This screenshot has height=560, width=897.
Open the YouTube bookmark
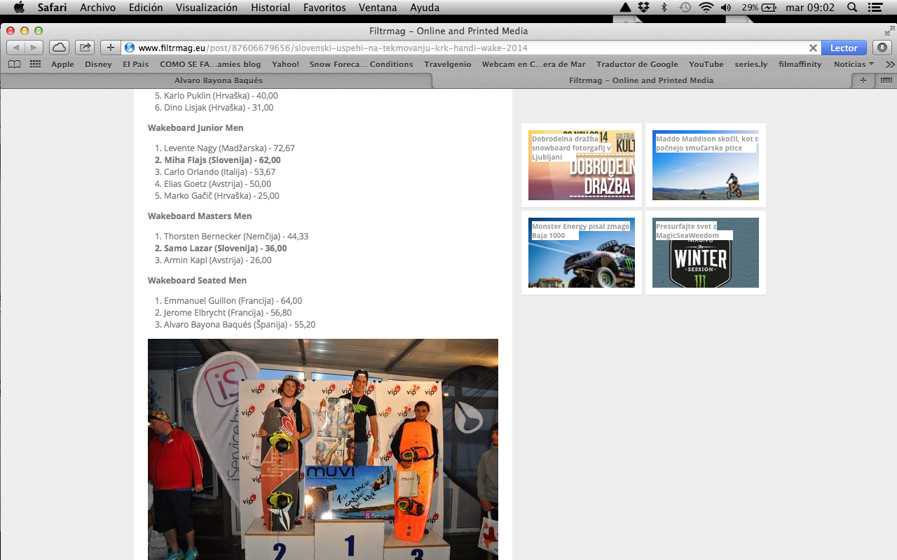(x=706, y=64)
